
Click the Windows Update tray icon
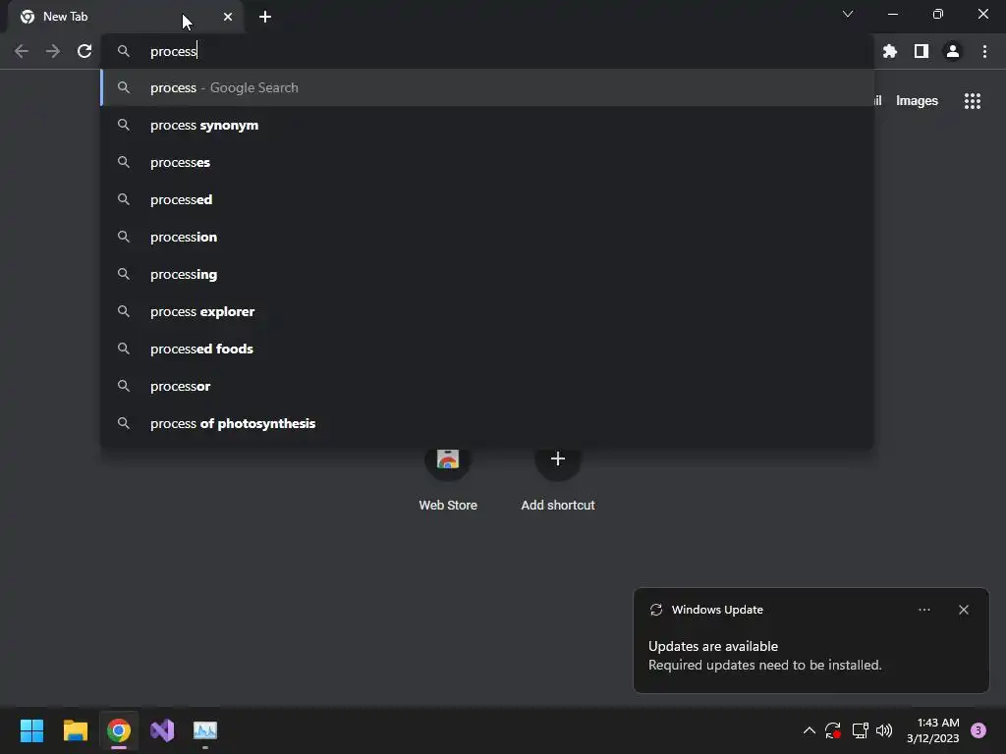(833, 730)
